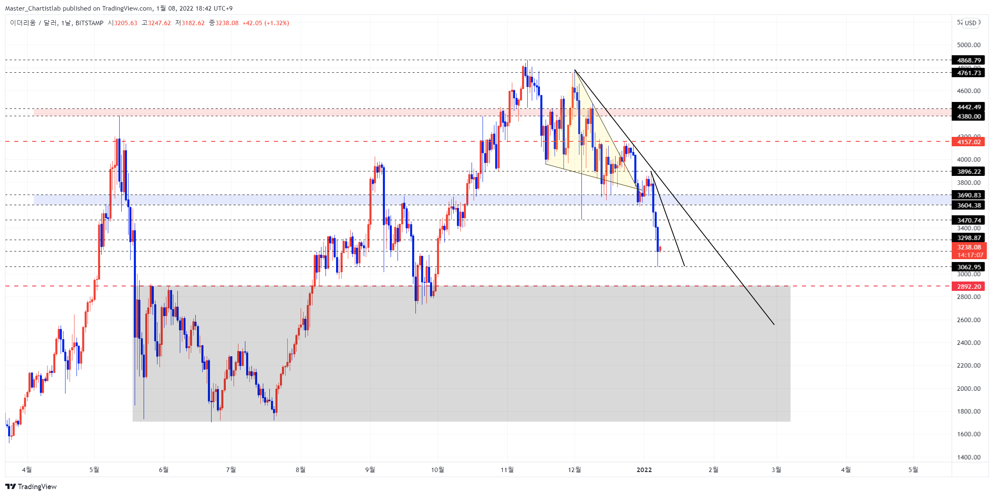
Task: Click the red 4157.02 price label
Action: [968, 142]
